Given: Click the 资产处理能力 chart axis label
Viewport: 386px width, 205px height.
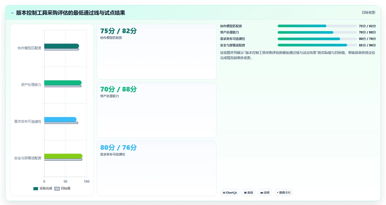Looking at the screenshot, I should coord(31,85).
